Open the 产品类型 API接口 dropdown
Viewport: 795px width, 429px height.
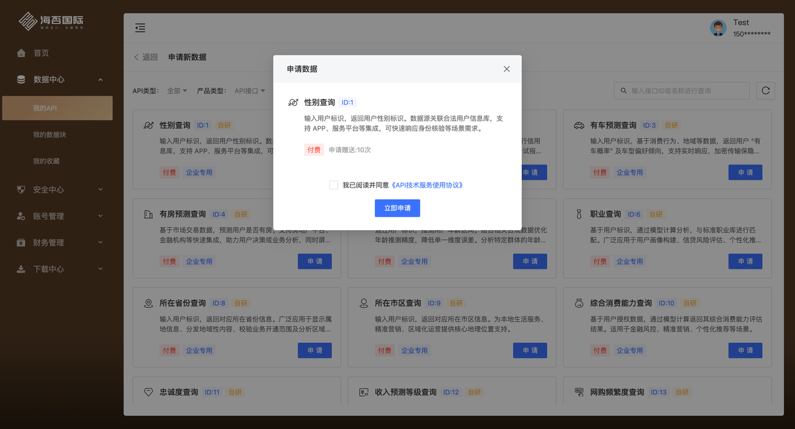[250, 91]
